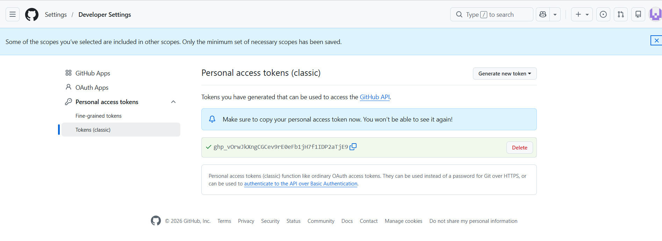
Task: Open the Privacy footer link
Action: 246,221
